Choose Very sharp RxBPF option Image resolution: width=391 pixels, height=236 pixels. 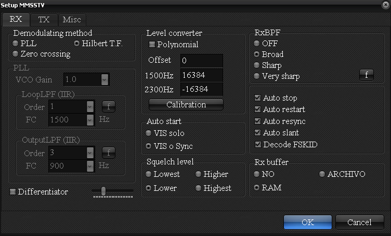(257, 76)
